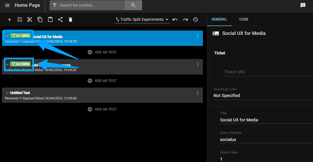Click the drag handle beside Query Variable
This screenshot has height=162, width=313.
coord(214,140)
